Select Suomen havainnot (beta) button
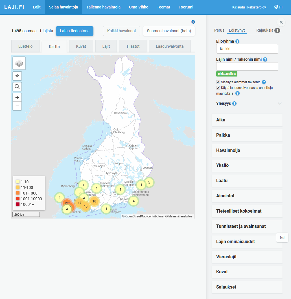Viewport: 291px width, 299px height. pyautogui.click(x=169, y=31)
